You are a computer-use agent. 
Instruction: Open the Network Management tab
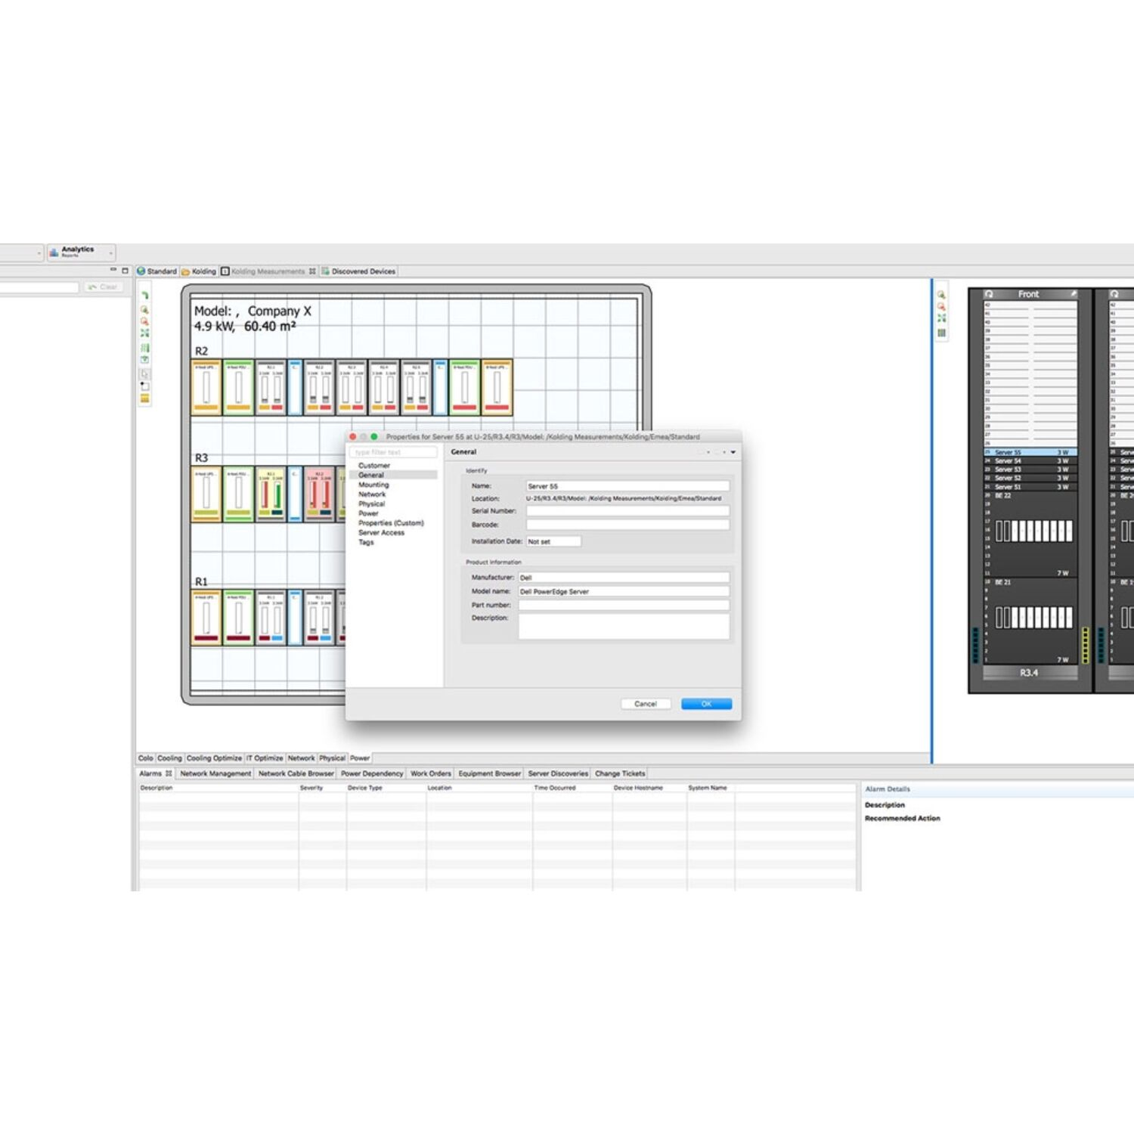(215, 773)
